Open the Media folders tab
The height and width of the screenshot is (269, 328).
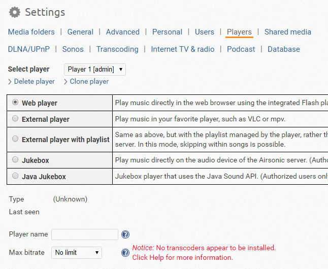[31, 32]
